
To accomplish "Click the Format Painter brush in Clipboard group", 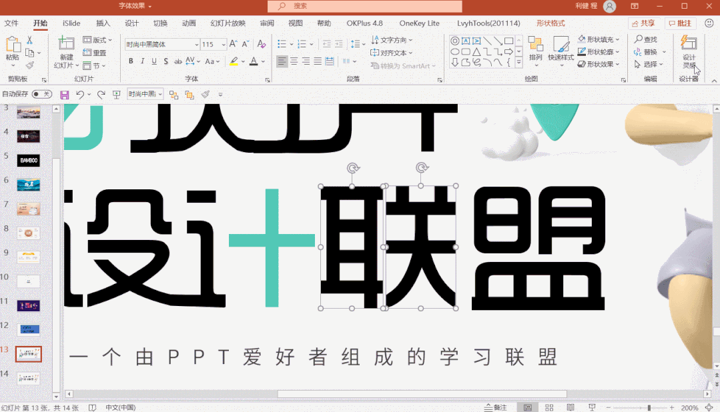I will click(30, 65).
